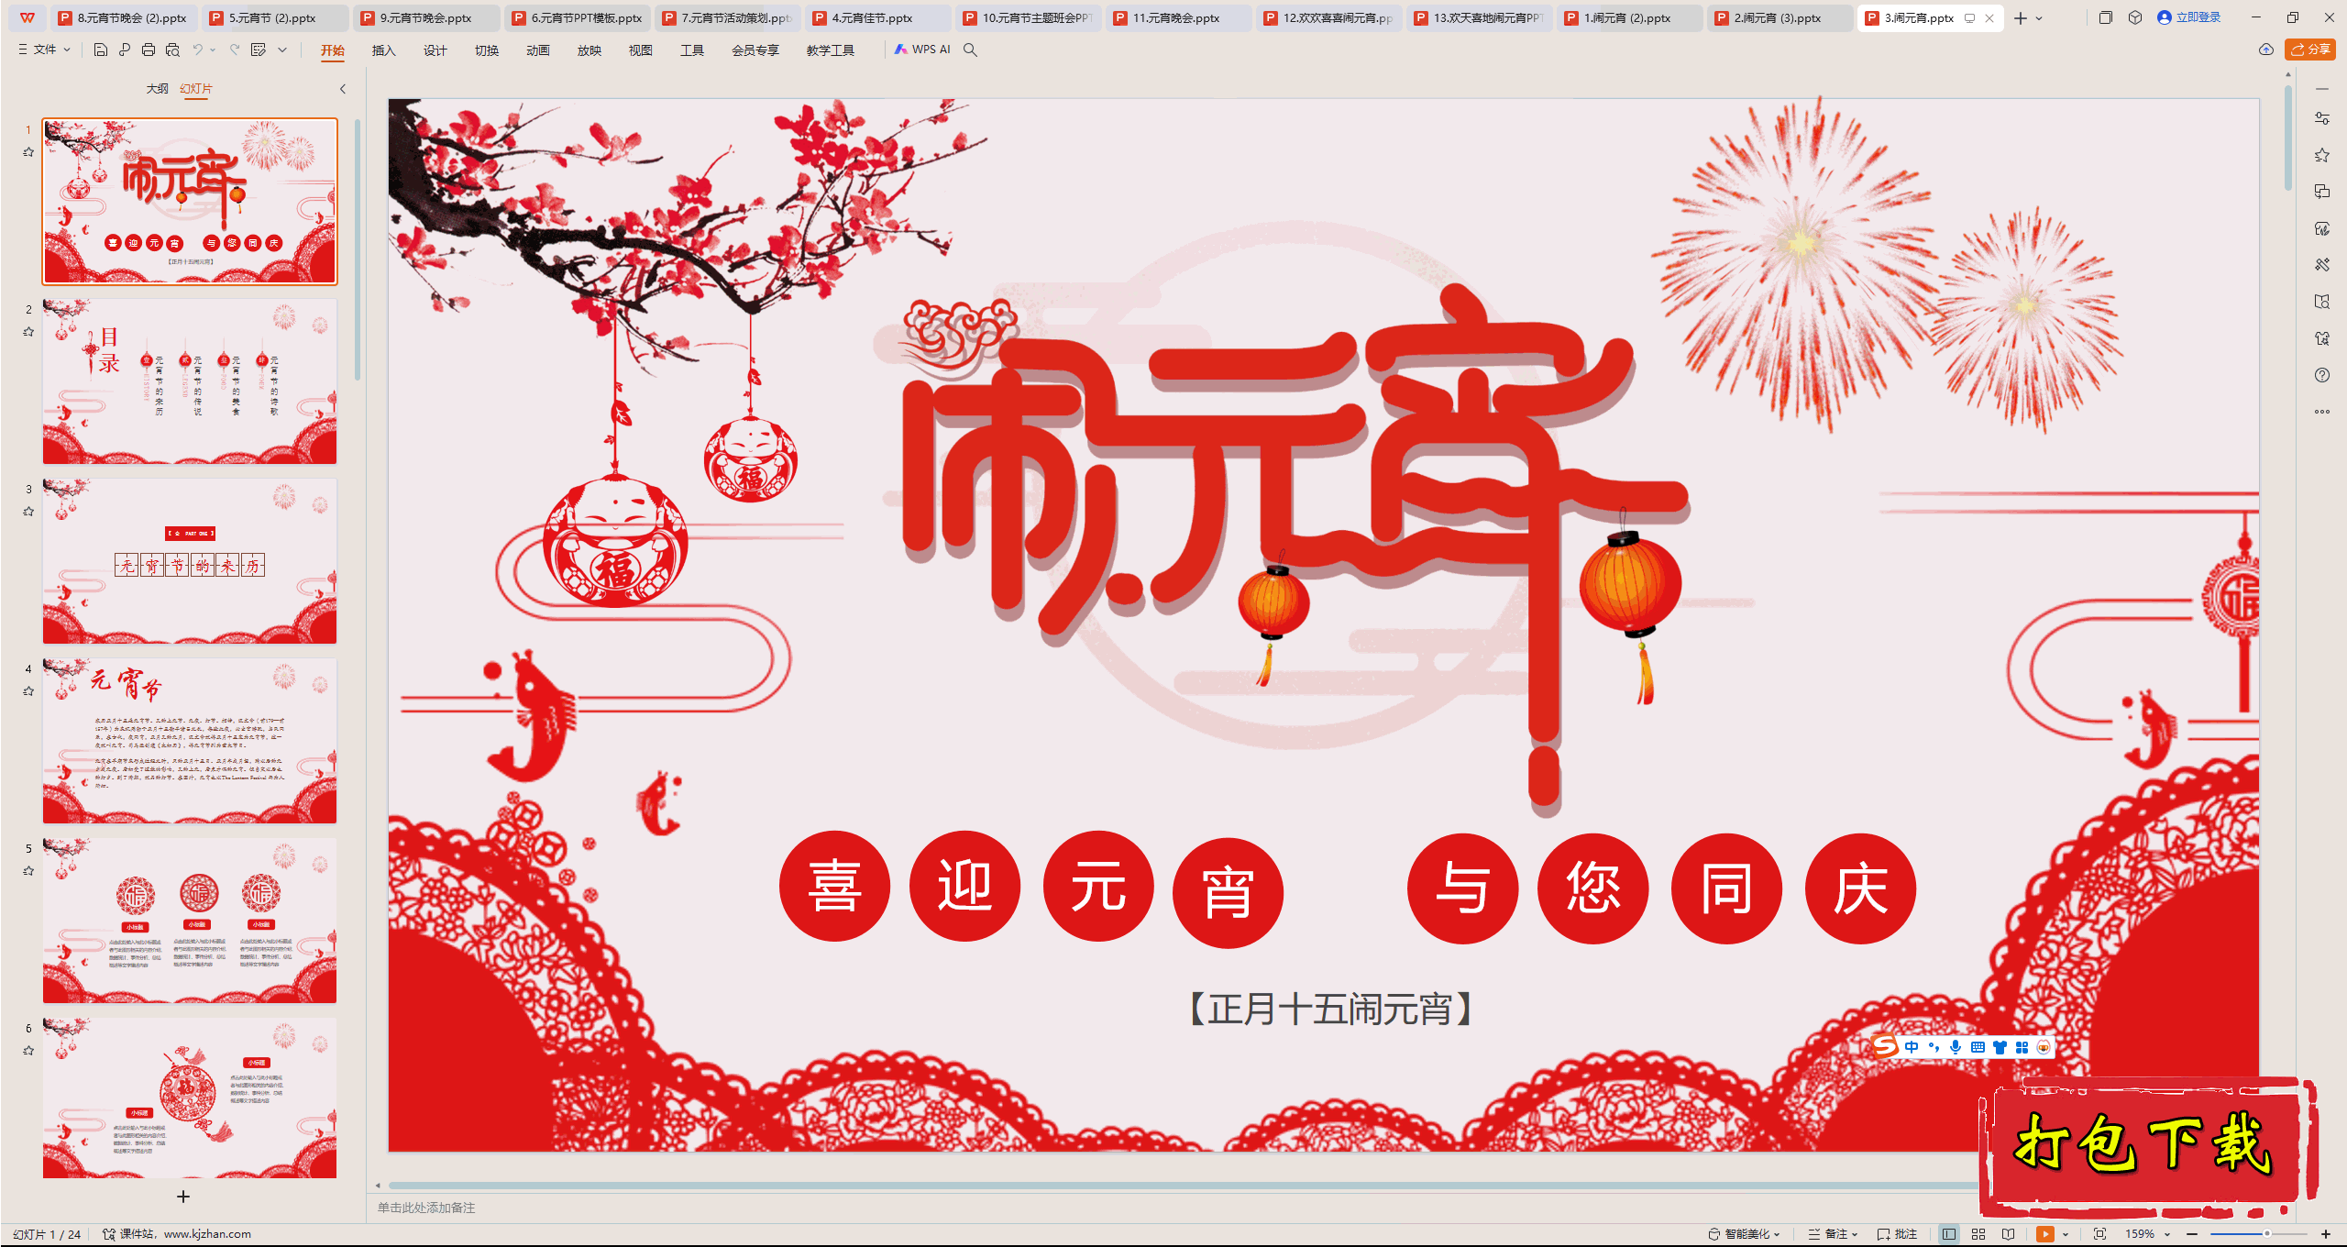Click zoom in plus icon
Image resolution: width=2347 pixels, height=1247 pixels.
tap(2326, 1234)
